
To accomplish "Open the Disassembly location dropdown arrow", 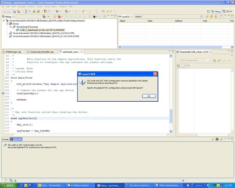I will coord(209,60).
